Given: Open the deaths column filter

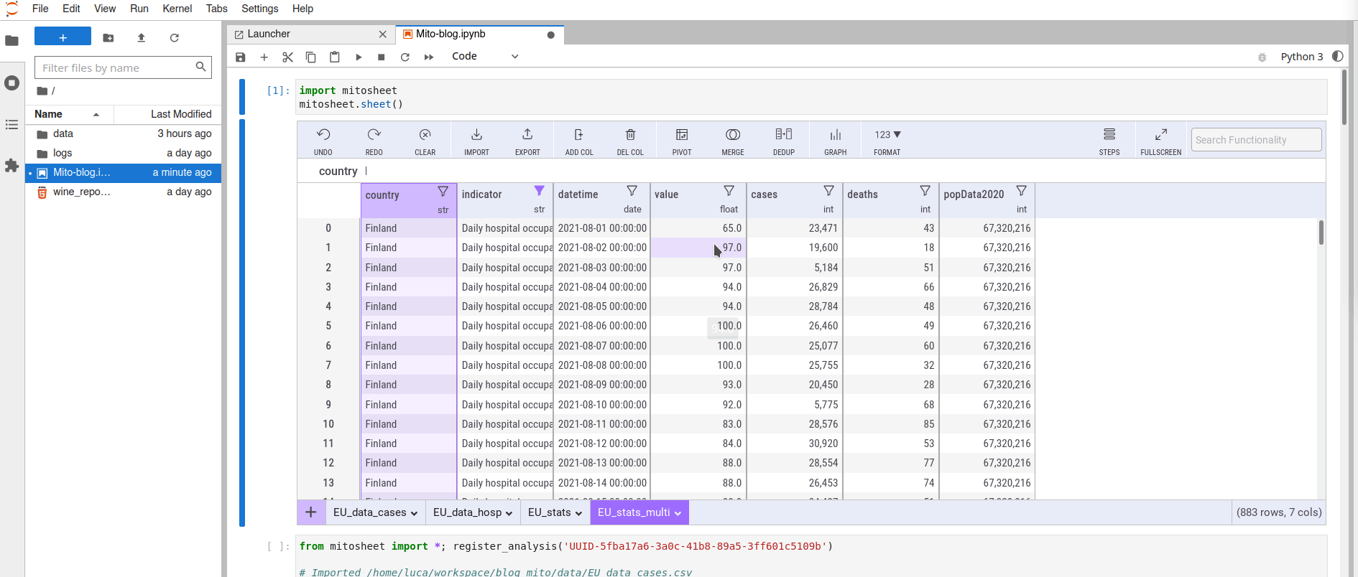Looking at the screenshot, I should click(925, 190).
